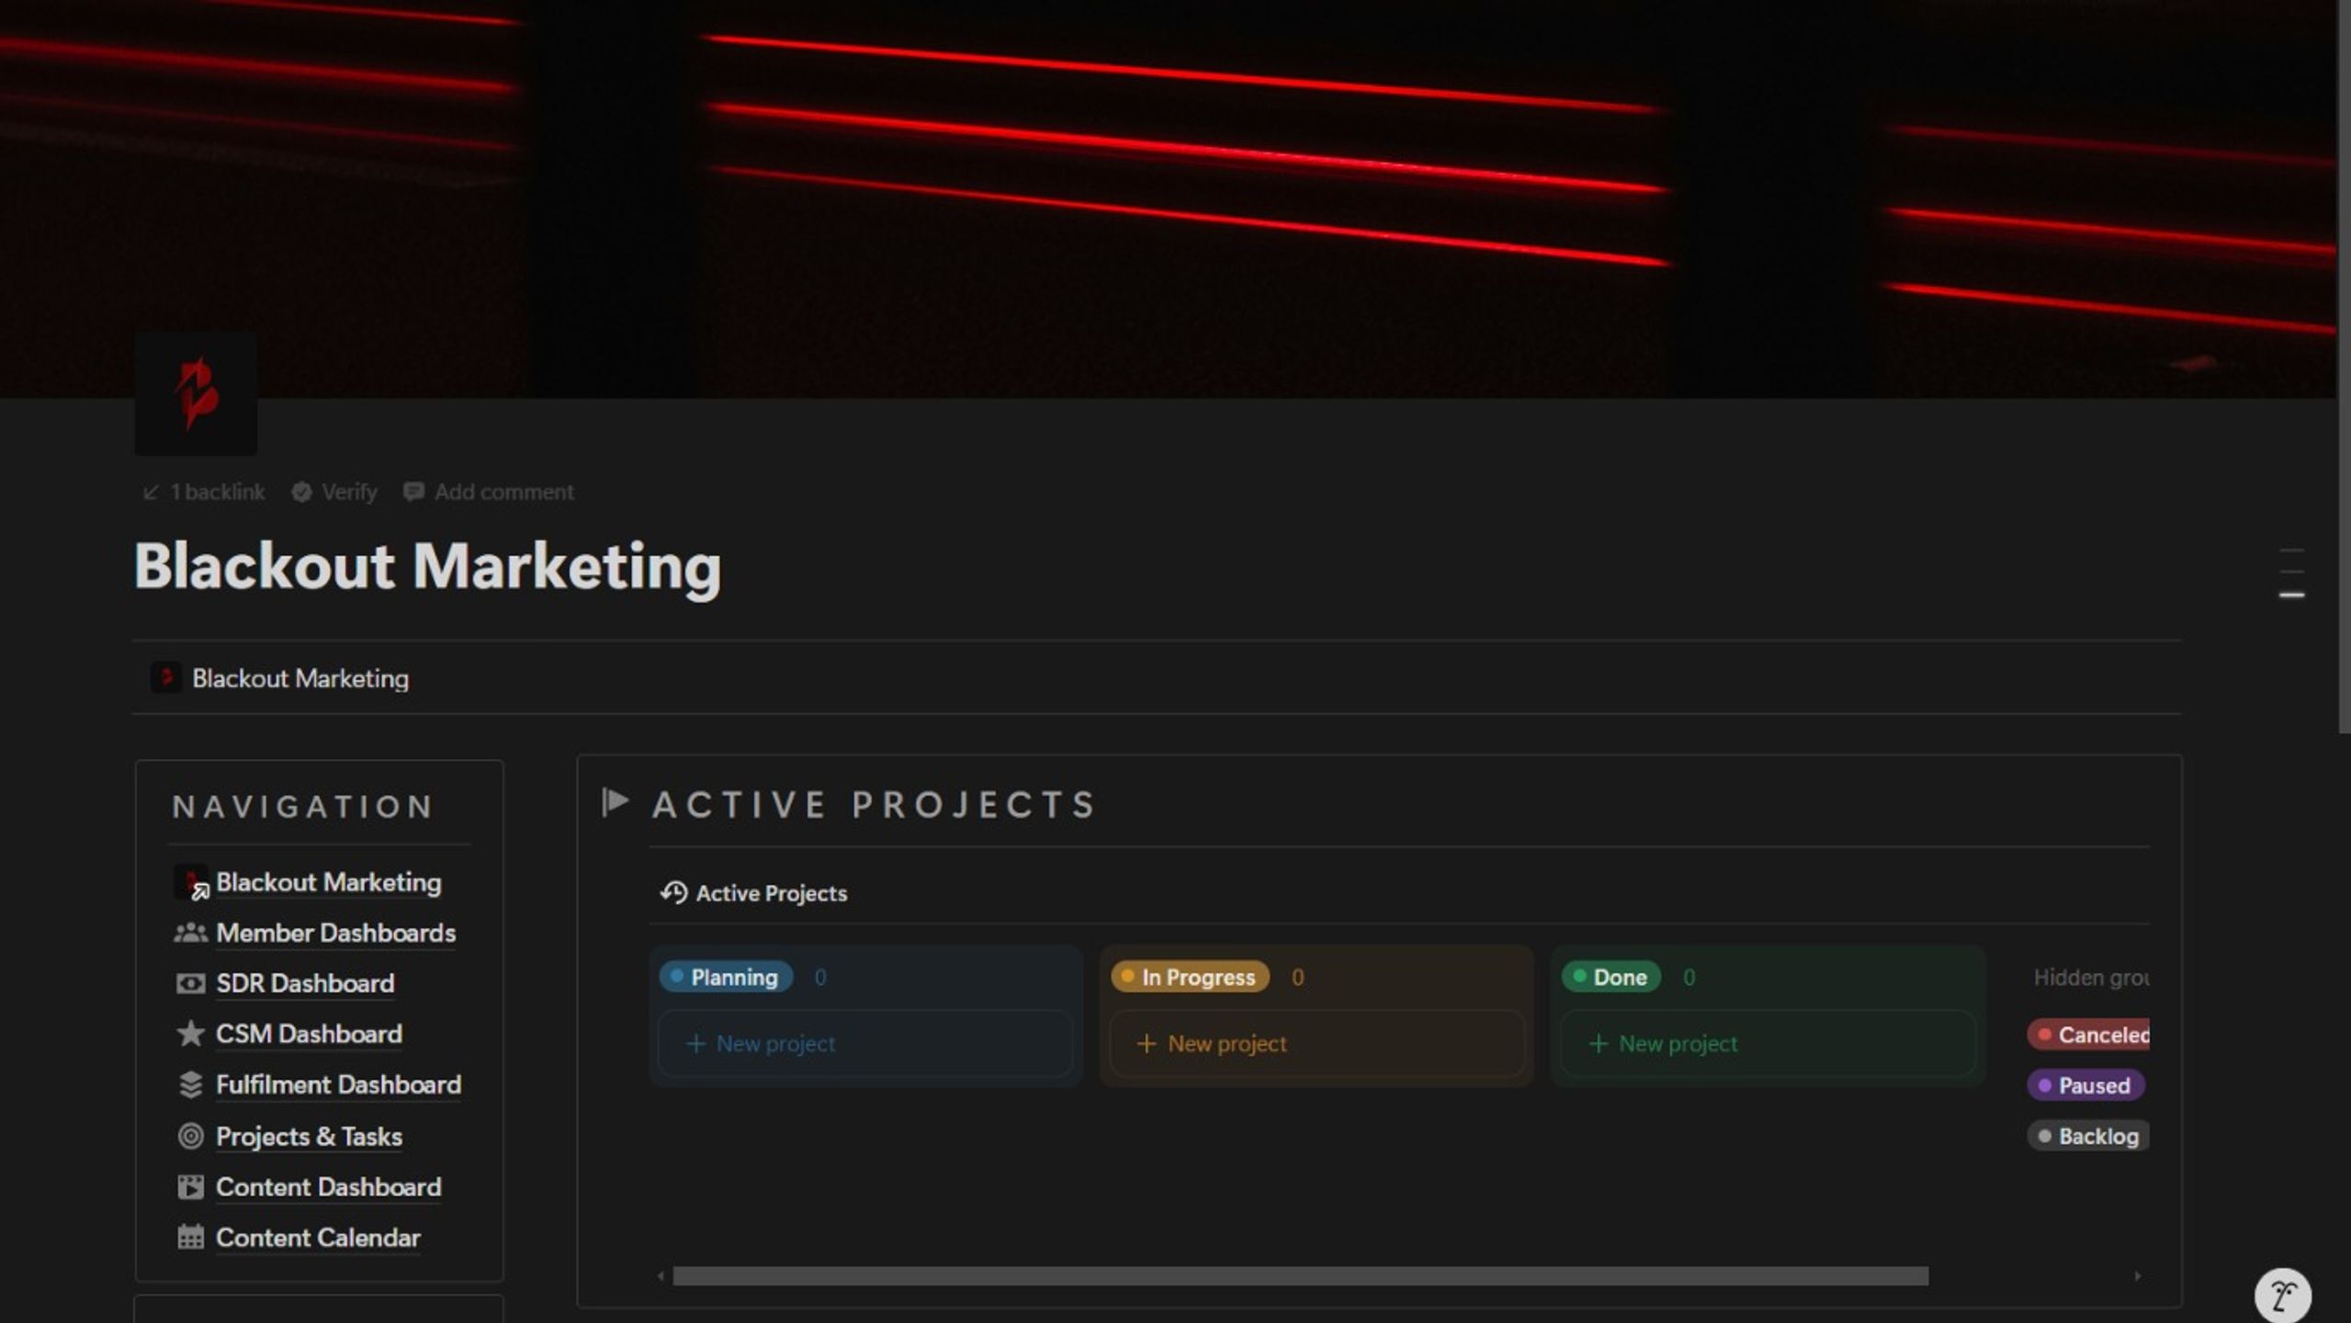Add New project under Planning
Screen dimensions: 2351x1323
865,1044
